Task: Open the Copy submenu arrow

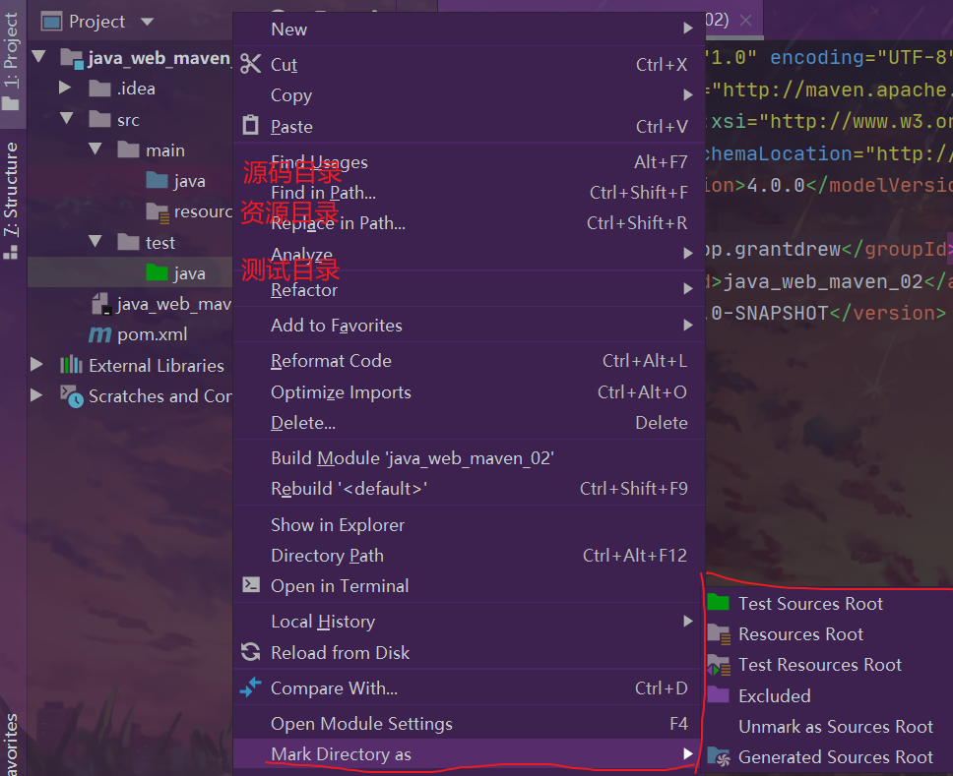Action: pos(688,94)
